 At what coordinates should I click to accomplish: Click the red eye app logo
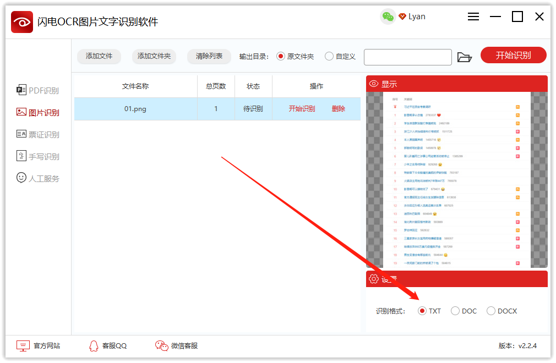pyautogui.click(x=22, y=22)
